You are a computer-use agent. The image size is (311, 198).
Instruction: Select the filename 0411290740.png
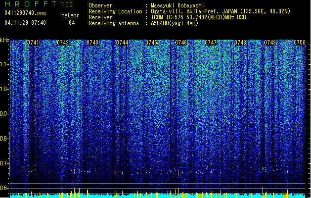point(25,13)
